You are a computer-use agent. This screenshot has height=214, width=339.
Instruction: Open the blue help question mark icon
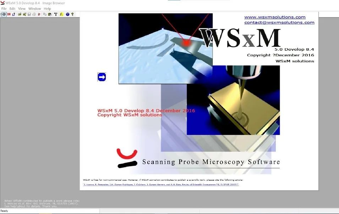[67, 14]
